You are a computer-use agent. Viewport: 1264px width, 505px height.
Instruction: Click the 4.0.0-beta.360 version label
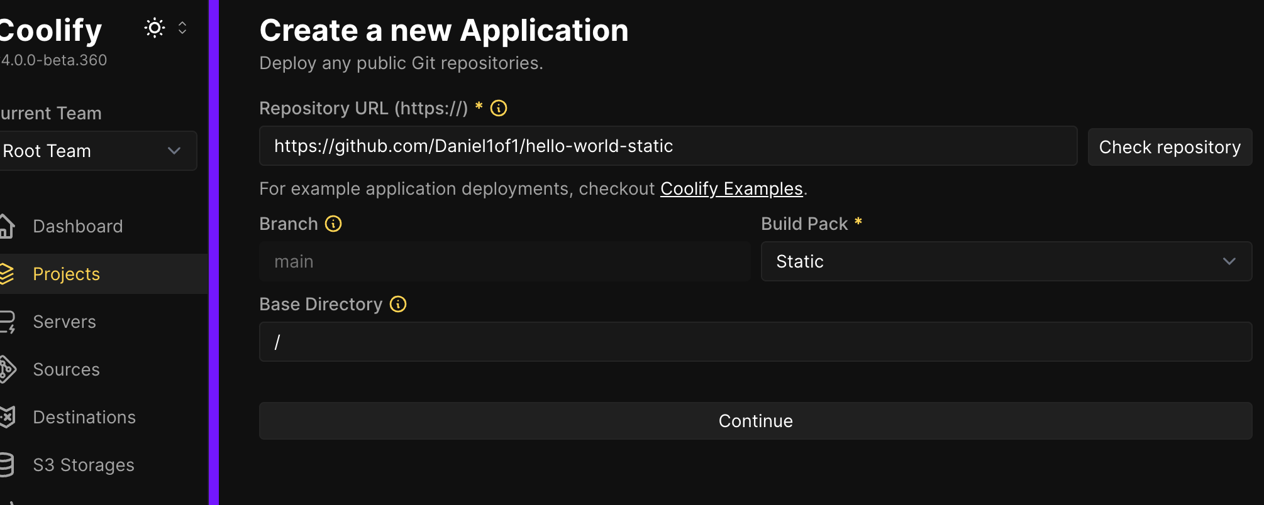[x=53, y=60]
